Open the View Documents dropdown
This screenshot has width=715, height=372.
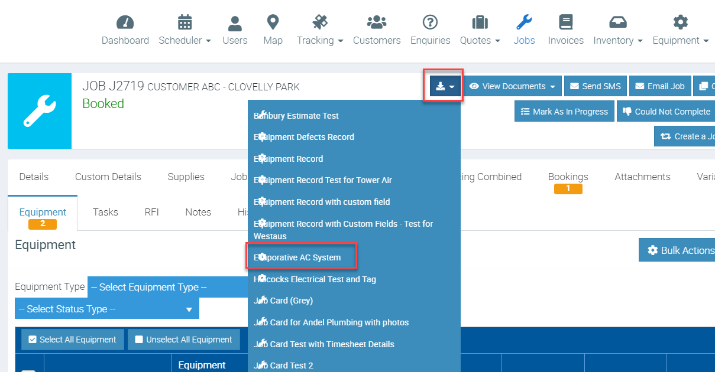tap(513, 86)
